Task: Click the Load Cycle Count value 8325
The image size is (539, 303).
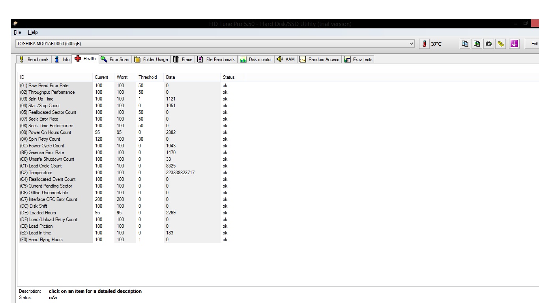Action: (x=171, y=166)
